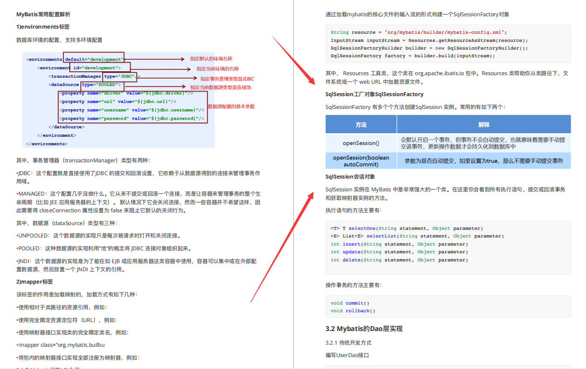Click the red note "指定默认的环境名称"
Screen dimensions: 586x369
click(x=211, y=59)
